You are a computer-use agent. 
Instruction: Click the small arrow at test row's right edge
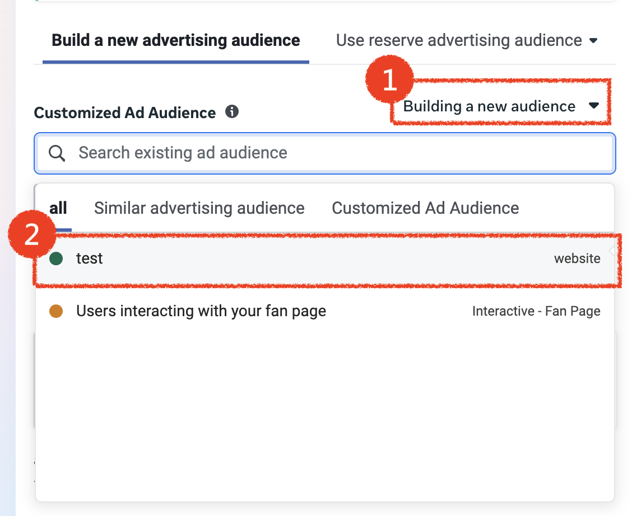[612, 252]
